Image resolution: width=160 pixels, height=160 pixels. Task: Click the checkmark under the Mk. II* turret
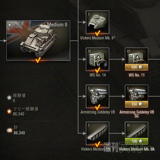click(x=97, y=33)
